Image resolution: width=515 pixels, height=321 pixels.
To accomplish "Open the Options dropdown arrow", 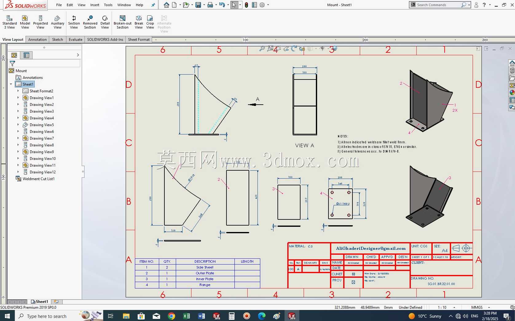I will [268, 5].
